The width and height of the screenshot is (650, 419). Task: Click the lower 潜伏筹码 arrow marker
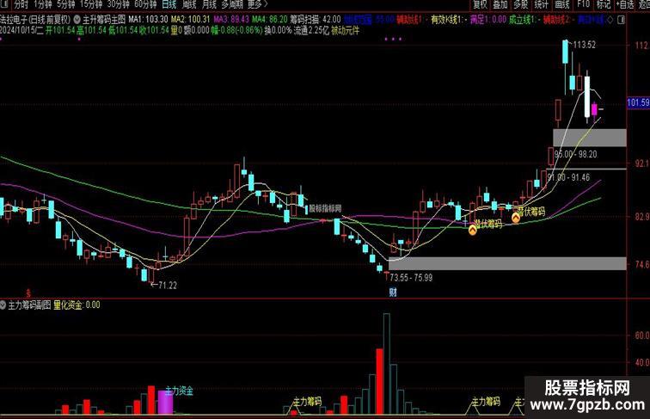[473, 230]
